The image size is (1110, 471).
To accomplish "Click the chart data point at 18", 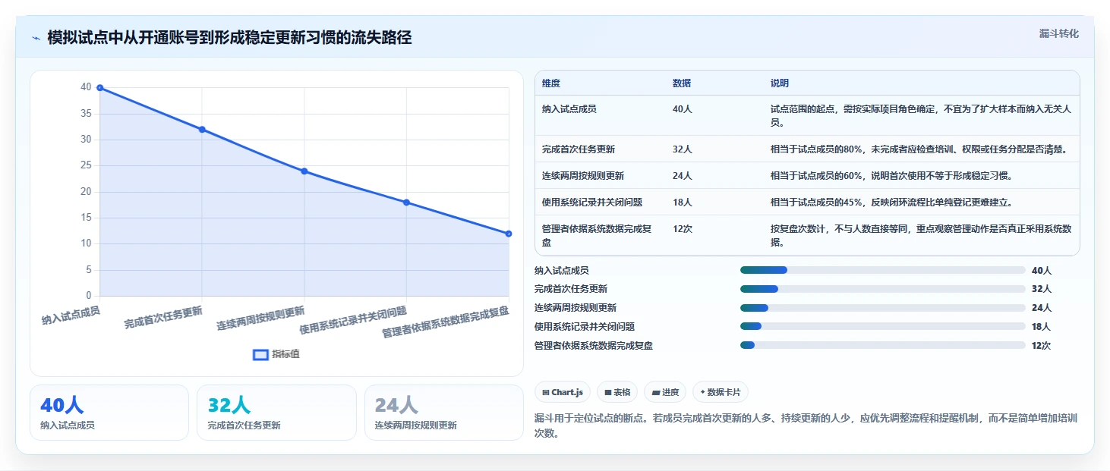I will coord(406,203).
